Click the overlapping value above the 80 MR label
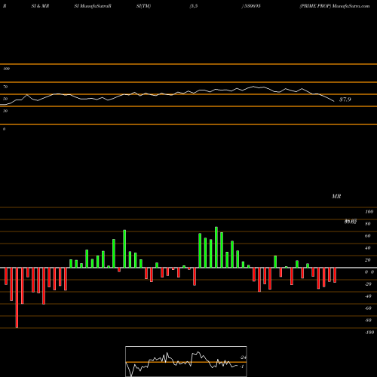This screenshot has width=377, height=377. [351, 222]
